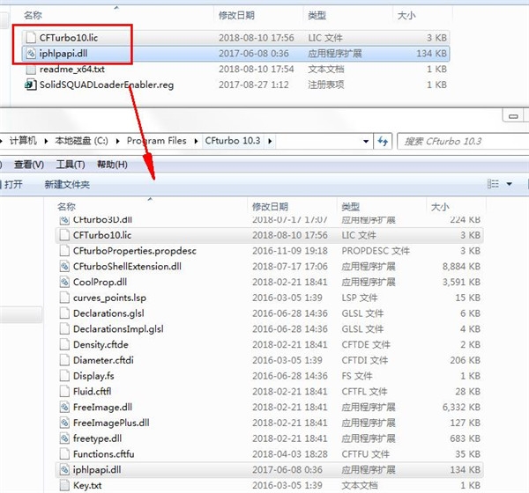The height and width of the screenshot is (493, 529).
Task: Open the address bar history dropdown
Action: coord(366,141)
